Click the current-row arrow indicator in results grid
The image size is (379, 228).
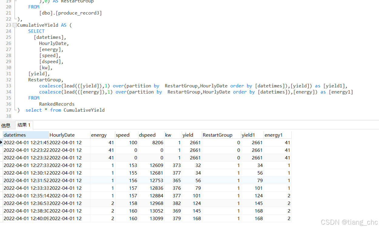coord(2,142)
